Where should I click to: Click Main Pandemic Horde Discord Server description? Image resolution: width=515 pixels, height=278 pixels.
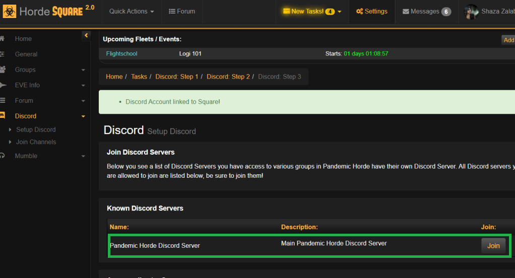click(x=334, y=243)
